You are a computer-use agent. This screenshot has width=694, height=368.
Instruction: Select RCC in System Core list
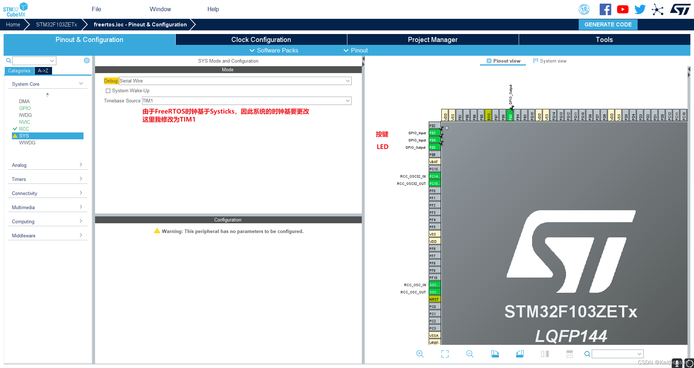(24, 129)
